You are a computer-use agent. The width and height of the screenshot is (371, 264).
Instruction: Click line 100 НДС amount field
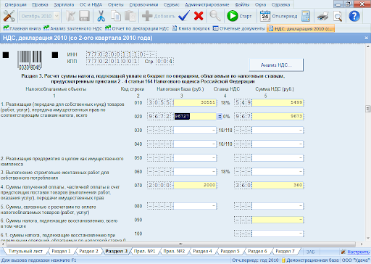(x=278, y=234)
